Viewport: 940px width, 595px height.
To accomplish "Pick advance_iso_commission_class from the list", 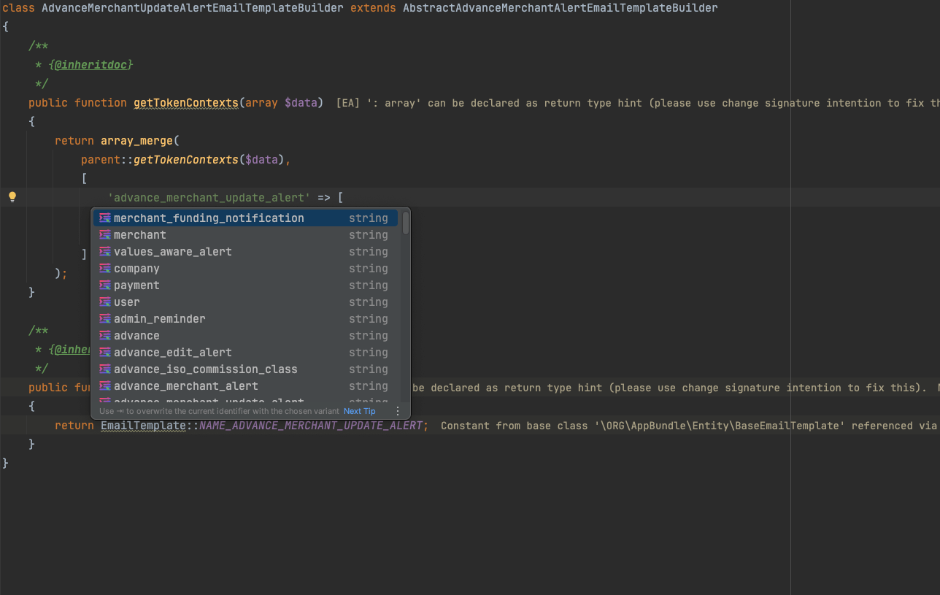I will 245,369.
